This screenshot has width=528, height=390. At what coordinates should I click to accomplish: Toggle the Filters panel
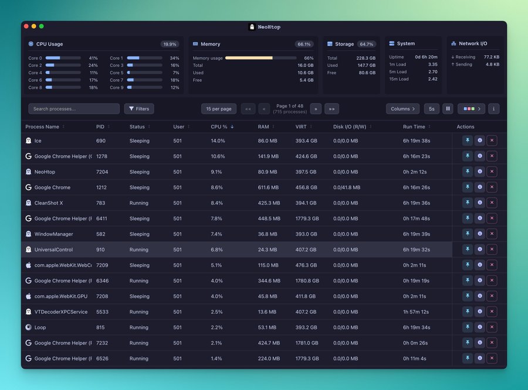[139, 109]
